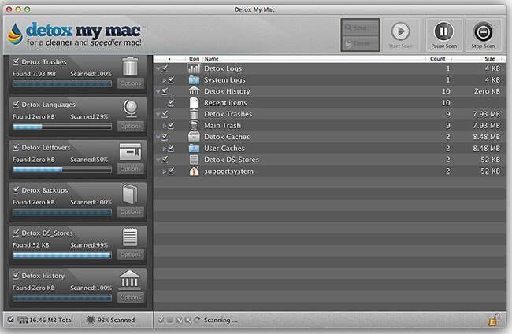Toggle the Detox History module checkbox
Viewport: 512px width, 334px height.
coord(16,275)
